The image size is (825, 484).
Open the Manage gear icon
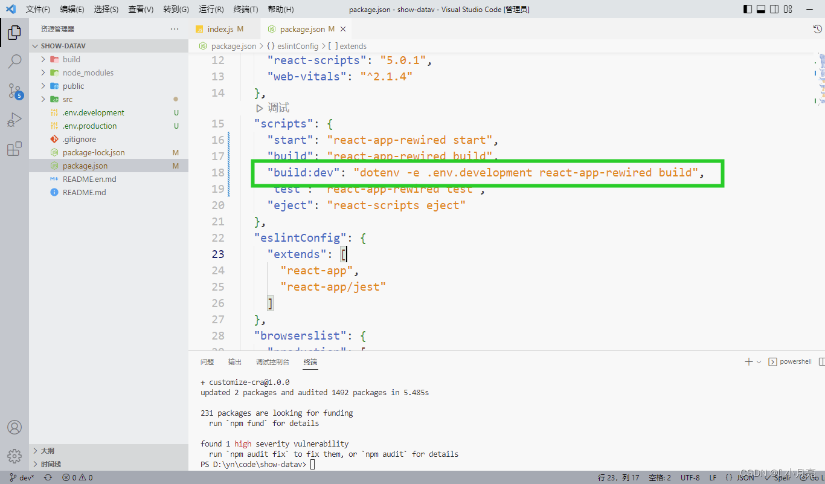click(14, 456)
